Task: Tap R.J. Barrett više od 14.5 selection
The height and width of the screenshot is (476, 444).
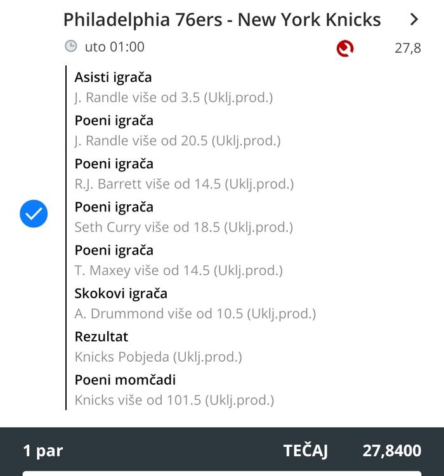Action: click(184, 184)
